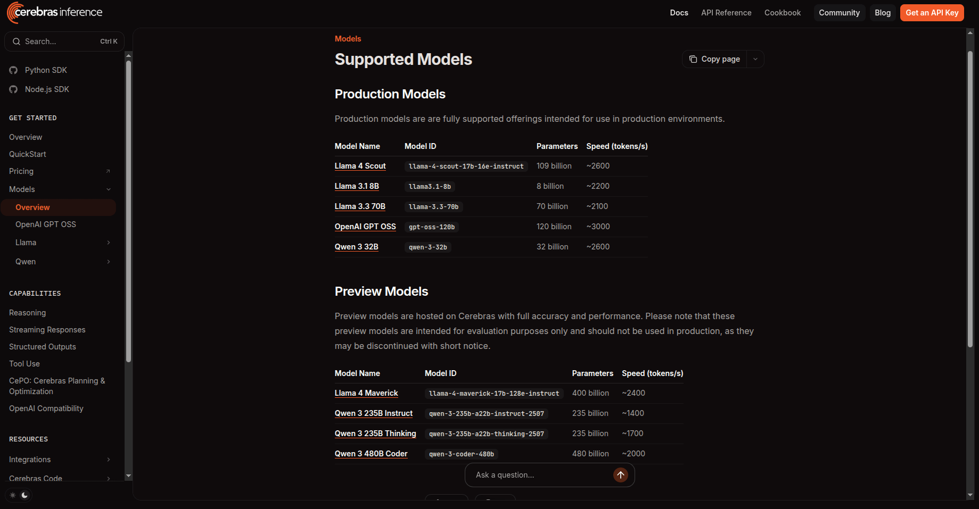Expand the Llama submenu chevron
Image resolution: width=979 pixels, height=509 pixels.
[109, 243]
